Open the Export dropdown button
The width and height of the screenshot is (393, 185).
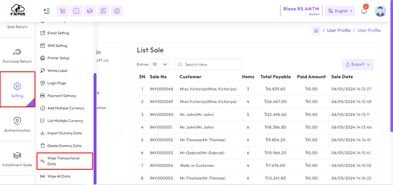(358, 64)
